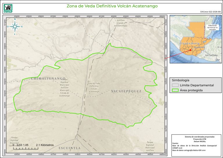Click the red location marker on inset map
Screen dimensions: 223x158
click(190, 50)
